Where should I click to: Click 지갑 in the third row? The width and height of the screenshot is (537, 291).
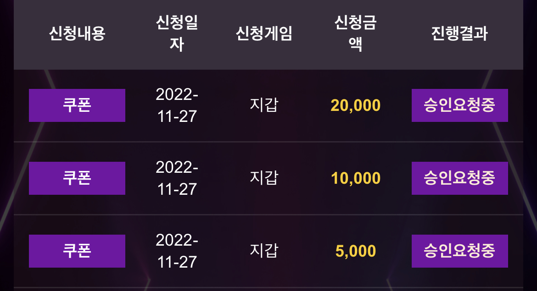pos(264,251)
